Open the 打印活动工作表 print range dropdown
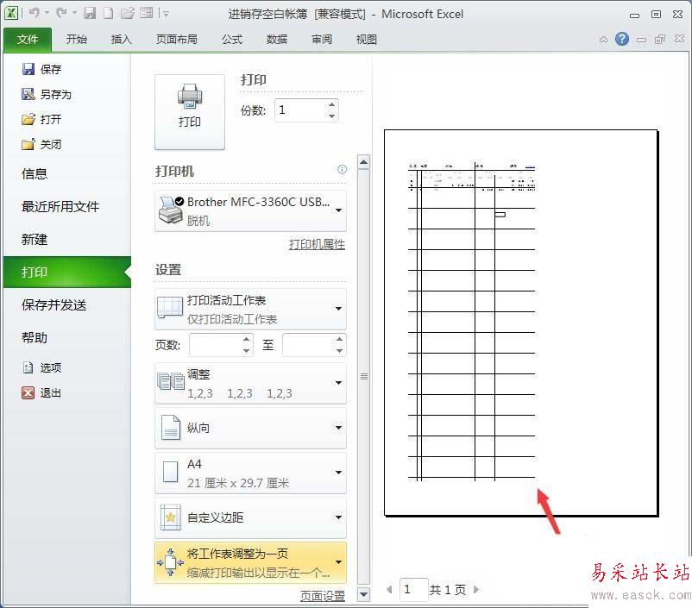Image resolution: width=692 pixels, height=608 pixels. (x=250, y=309)
